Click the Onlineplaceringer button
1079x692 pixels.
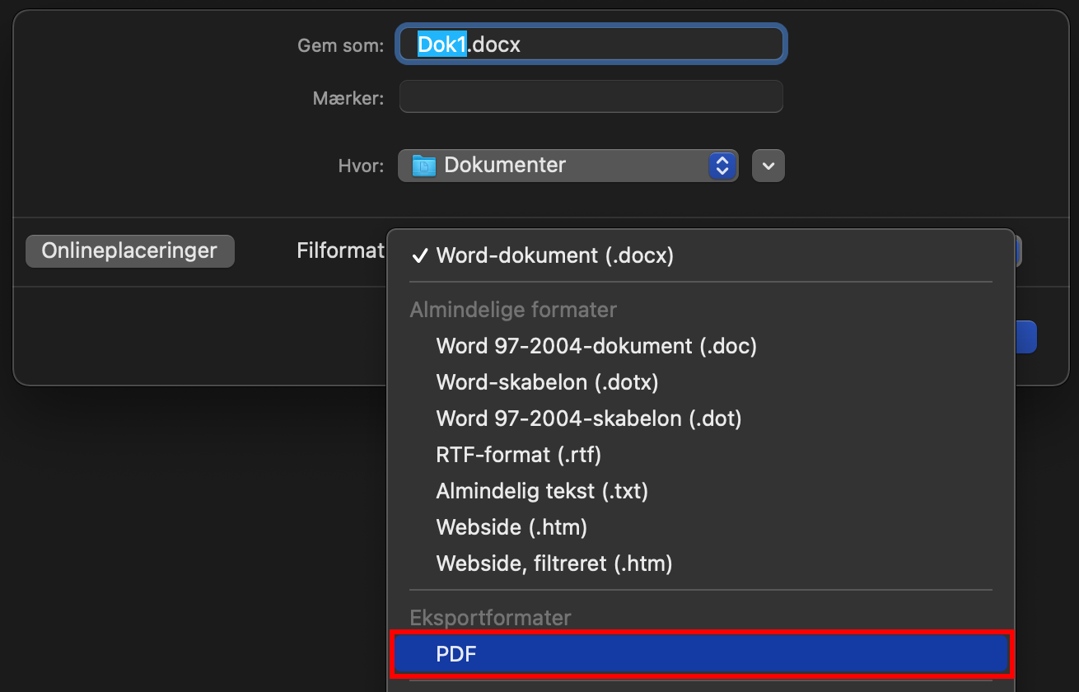tap(130, 251)
